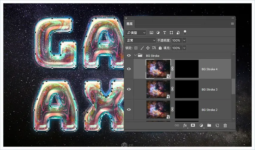The image size is (255, 150).
Task: Select BG Stroke 3 layer thumbnail
Action: [158, 89]
